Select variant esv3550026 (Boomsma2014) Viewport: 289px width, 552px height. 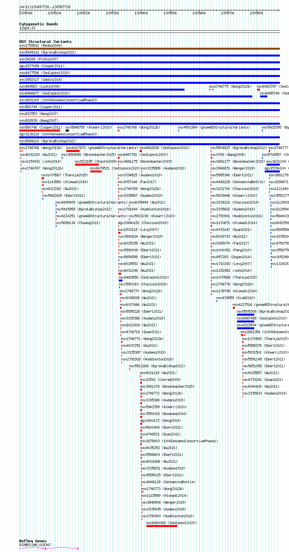163,414
